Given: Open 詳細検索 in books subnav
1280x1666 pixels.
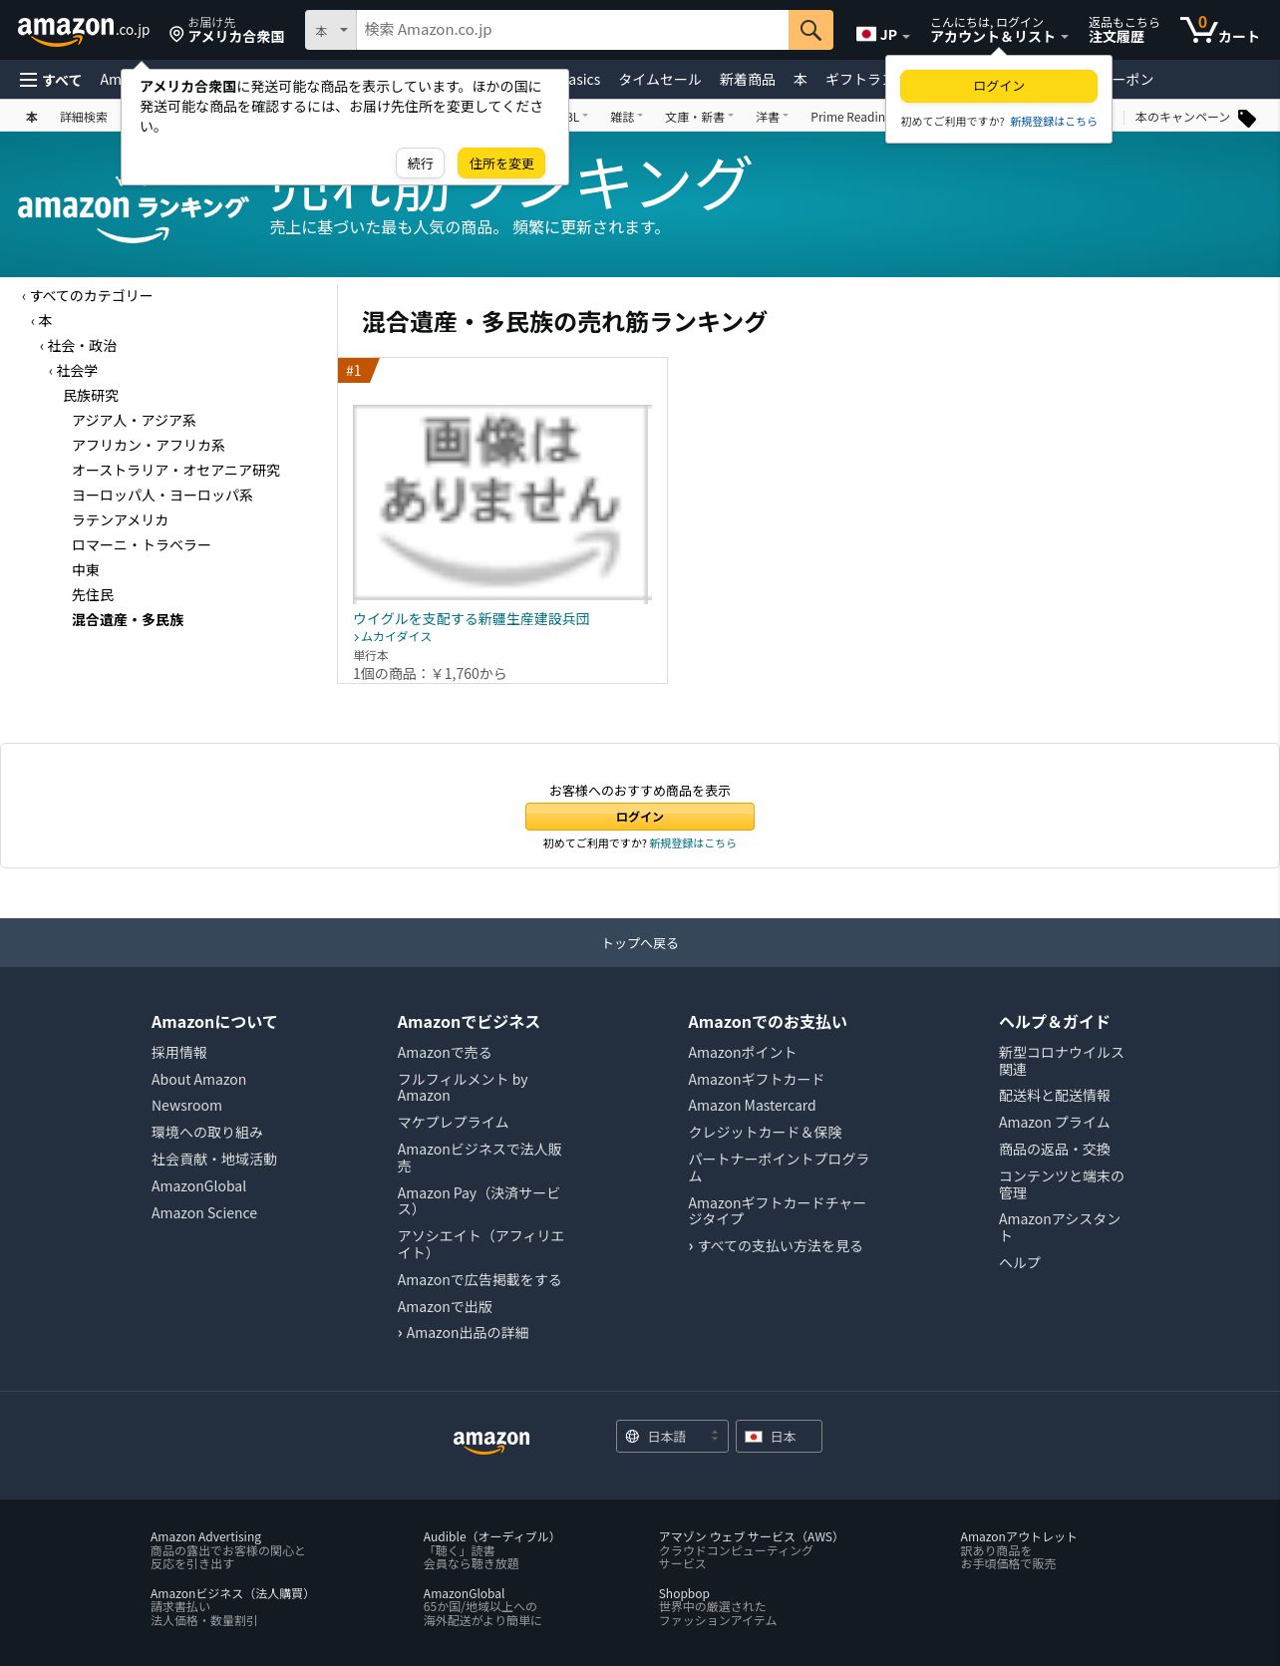Looking at the screenshot, I should point(84,118).
